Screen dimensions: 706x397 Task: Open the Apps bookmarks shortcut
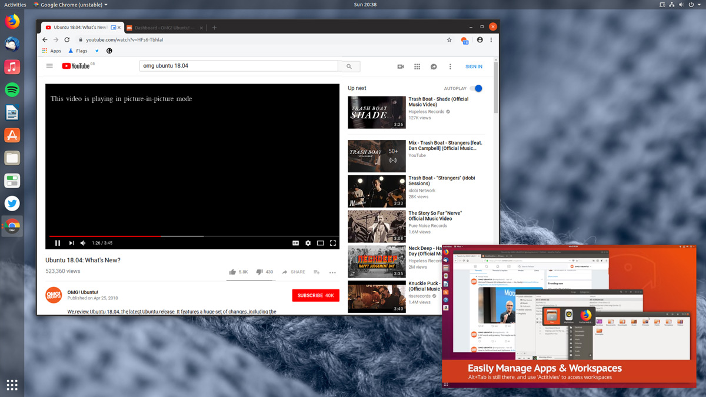pos(52,51)
